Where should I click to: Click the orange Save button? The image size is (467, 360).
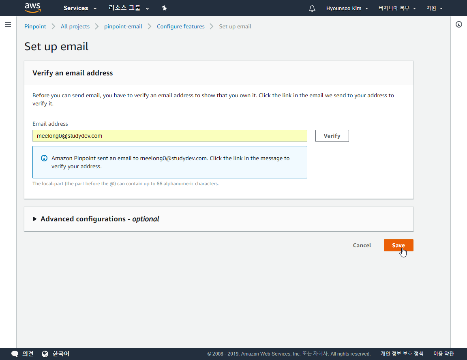click(398, 245)
